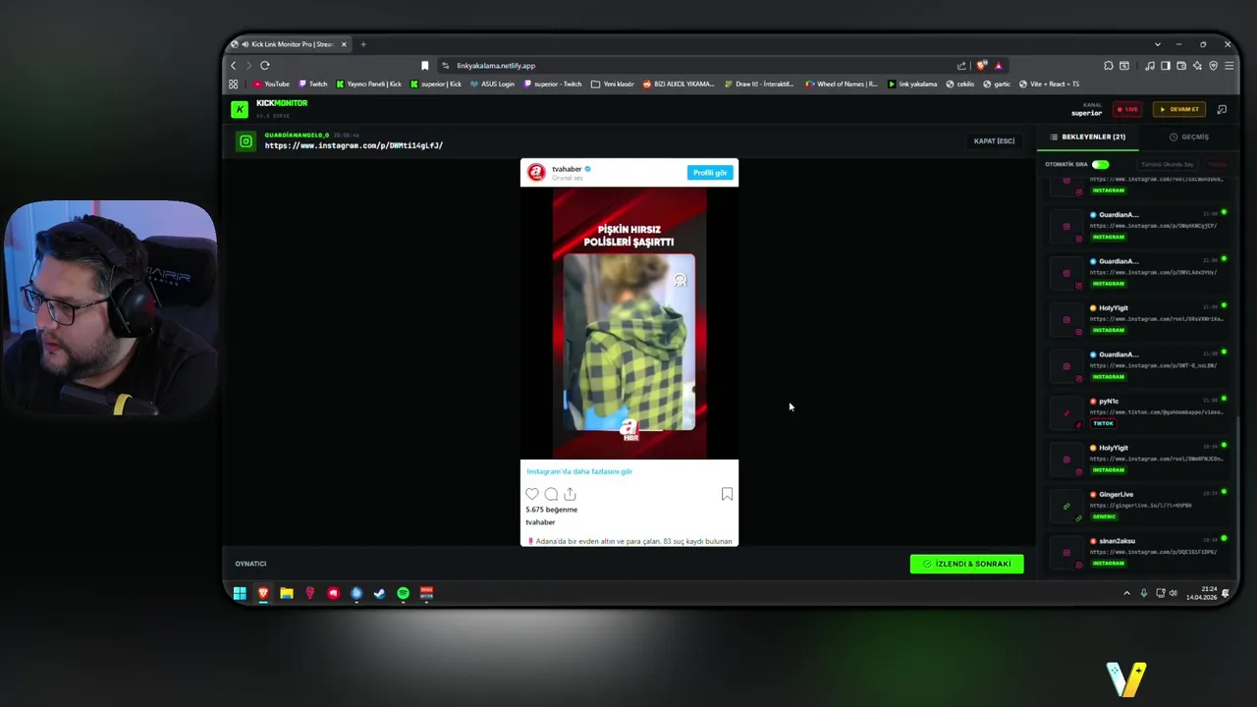Click the current link https://www.instagram.com/p/DWMti14gLfJ/
1257x707 pixels.
354,145
